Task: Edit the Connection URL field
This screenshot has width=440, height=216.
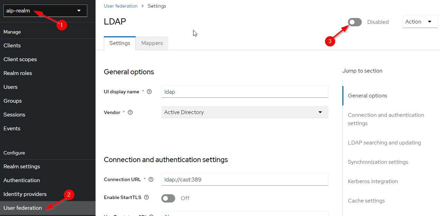Action: point(244,179)
